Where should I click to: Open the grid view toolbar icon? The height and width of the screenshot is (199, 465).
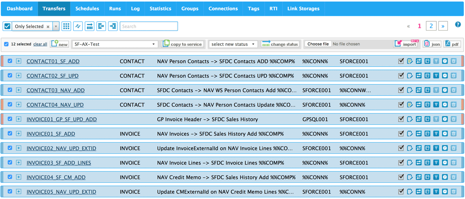click(x=66, y=26)
